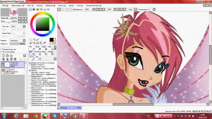The height and width of the screenshot is (119, 212).
Task: Open Skype from the taskbar
Action: pos(55,116)
